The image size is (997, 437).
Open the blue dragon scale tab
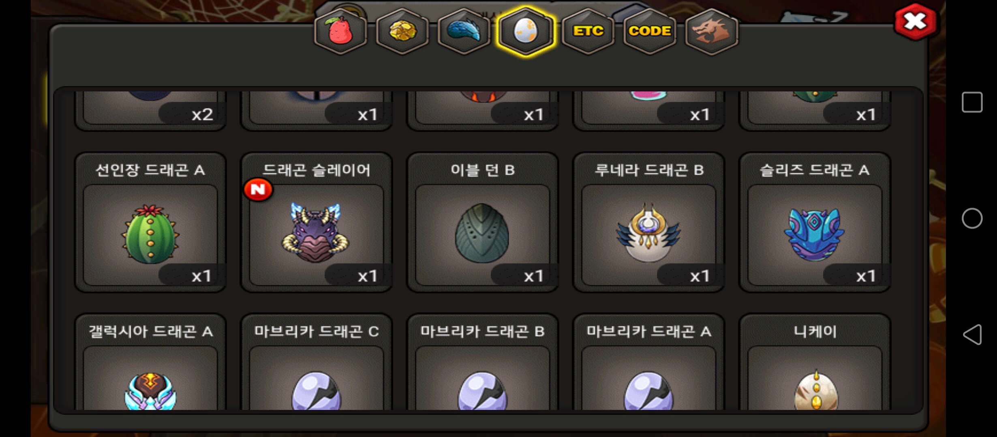(x=464, y=32)
